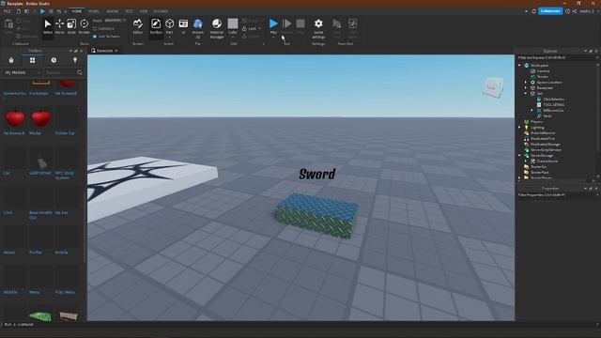Open the Terrain Editor
601x338 pixels.
point(138,27)
